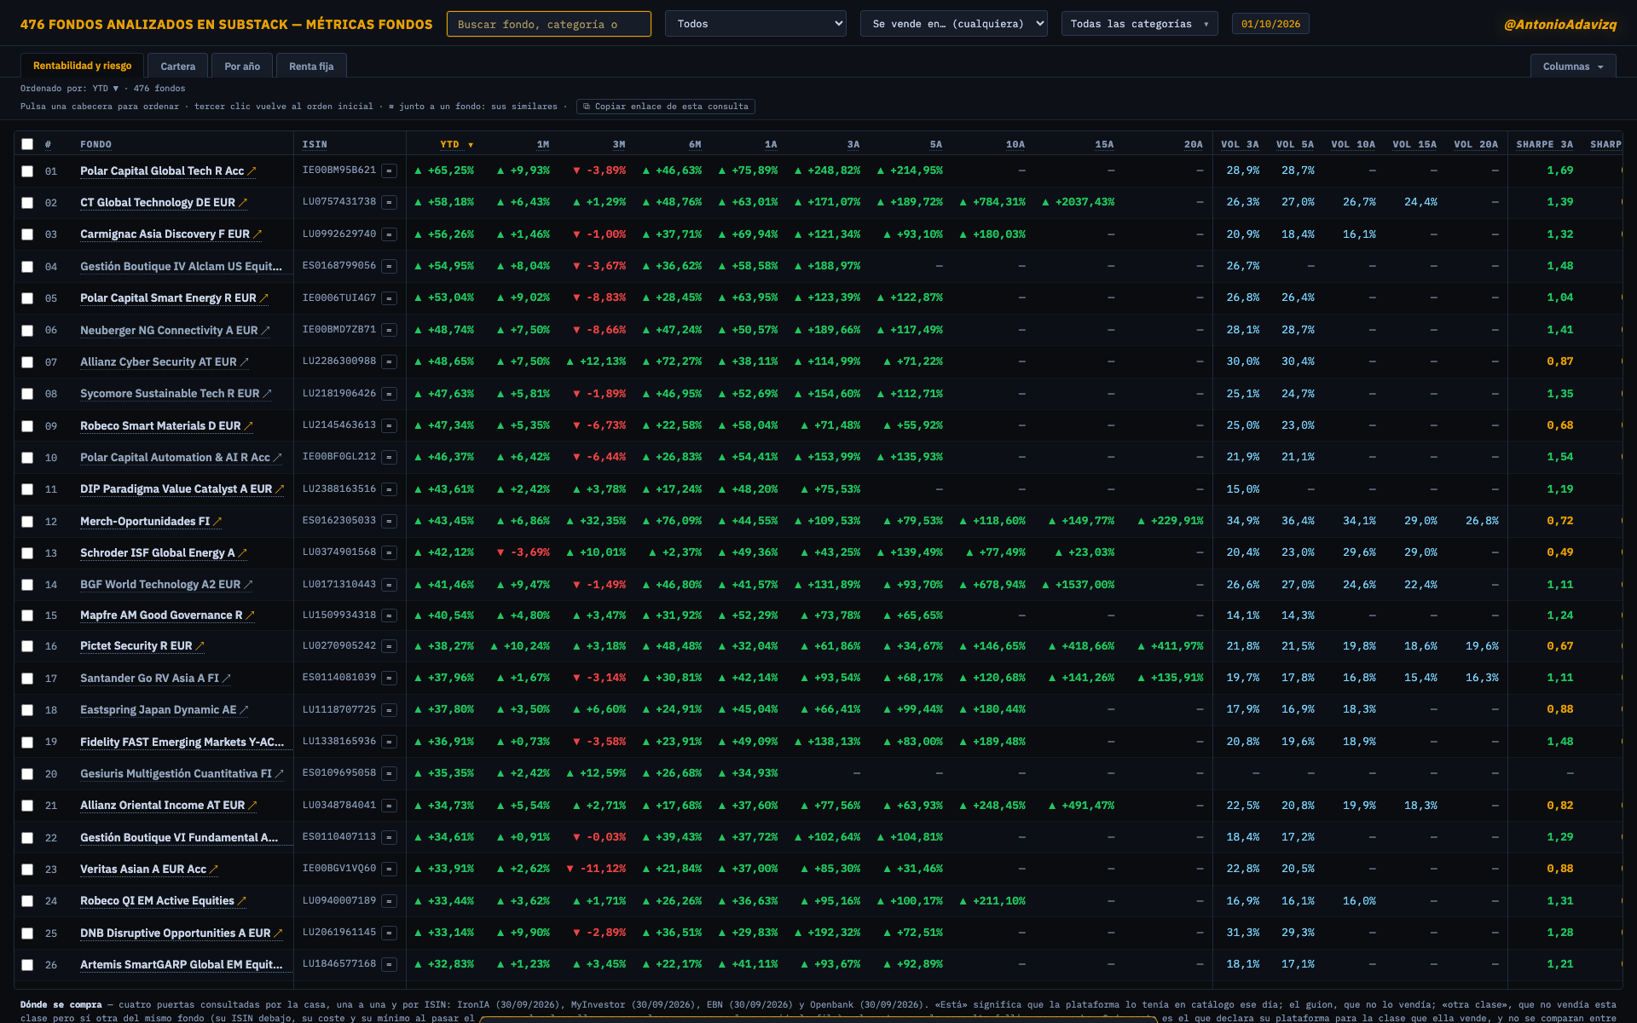Open the 'Por año' tab
Screen dimensions: 1637x1023
point(242,66)
